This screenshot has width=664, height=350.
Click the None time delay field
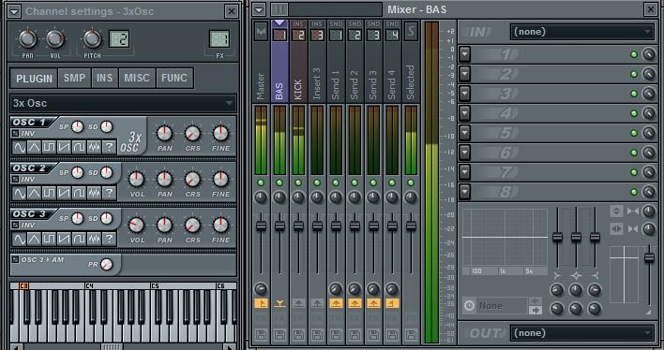tap(503, 305)
